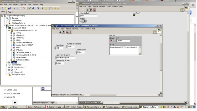The height and width of the screenshot is (111, 197).
Task: Click the milliseconds to wait field
Action: pos(60,63)
